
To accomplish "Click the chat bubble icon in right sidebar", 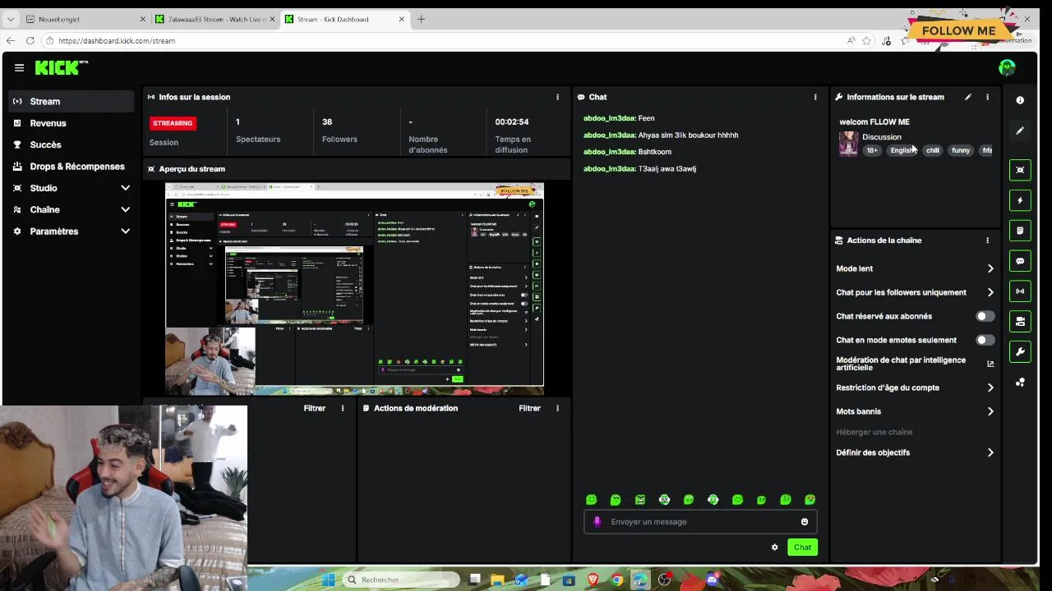I will [x=1020, y=261].
